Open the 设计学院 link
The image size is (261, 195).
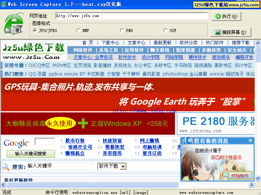[x=151, y=57]
